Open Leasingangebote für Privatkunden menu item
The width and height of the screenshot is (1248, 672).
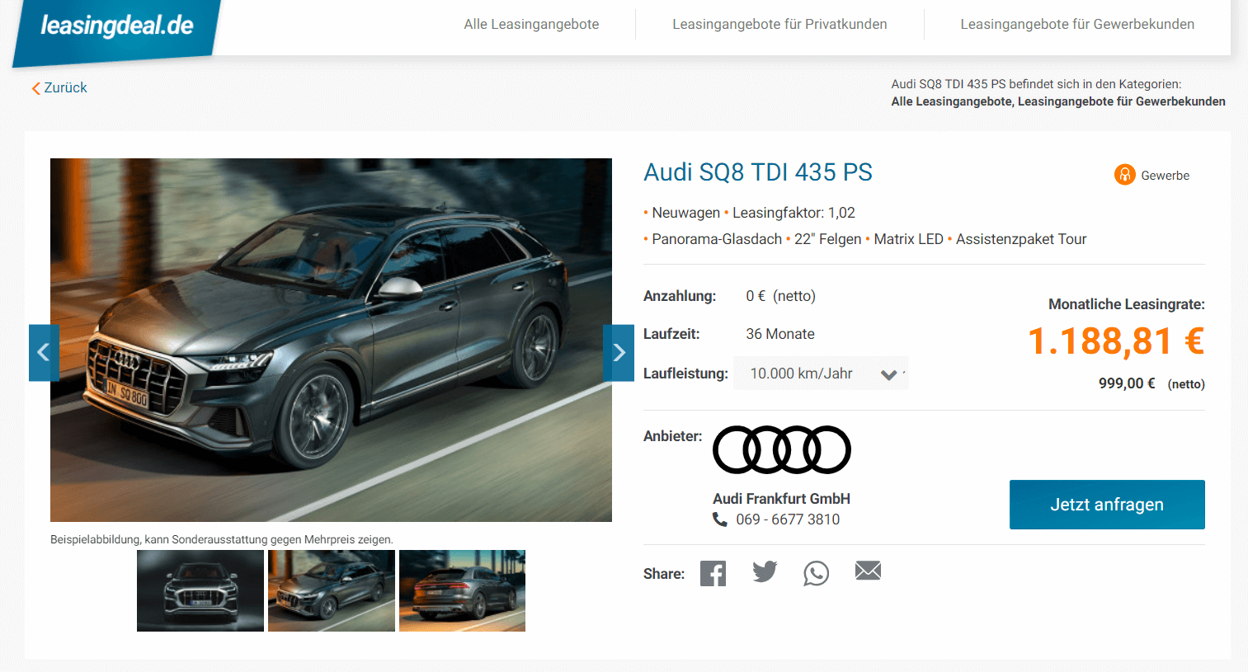pyautogui.click(x=779, y=25)
